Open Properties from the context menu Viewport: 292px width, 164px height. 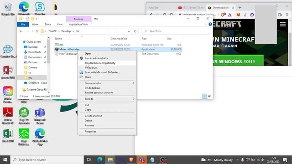point(107,132)
